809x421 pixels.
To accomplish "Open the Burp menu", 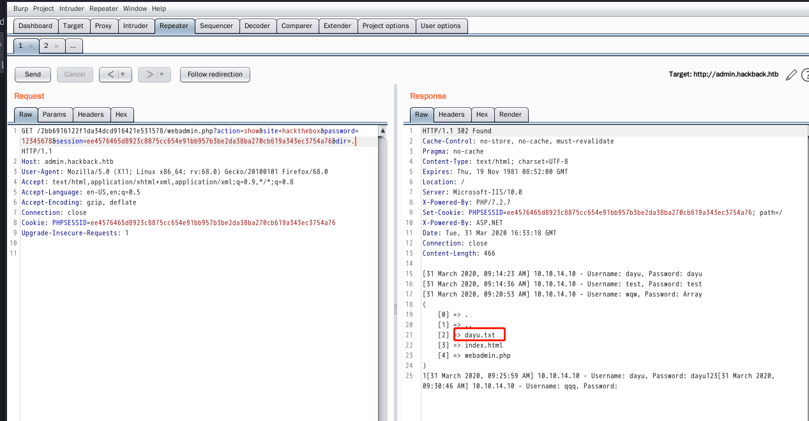I will point(21,9).
